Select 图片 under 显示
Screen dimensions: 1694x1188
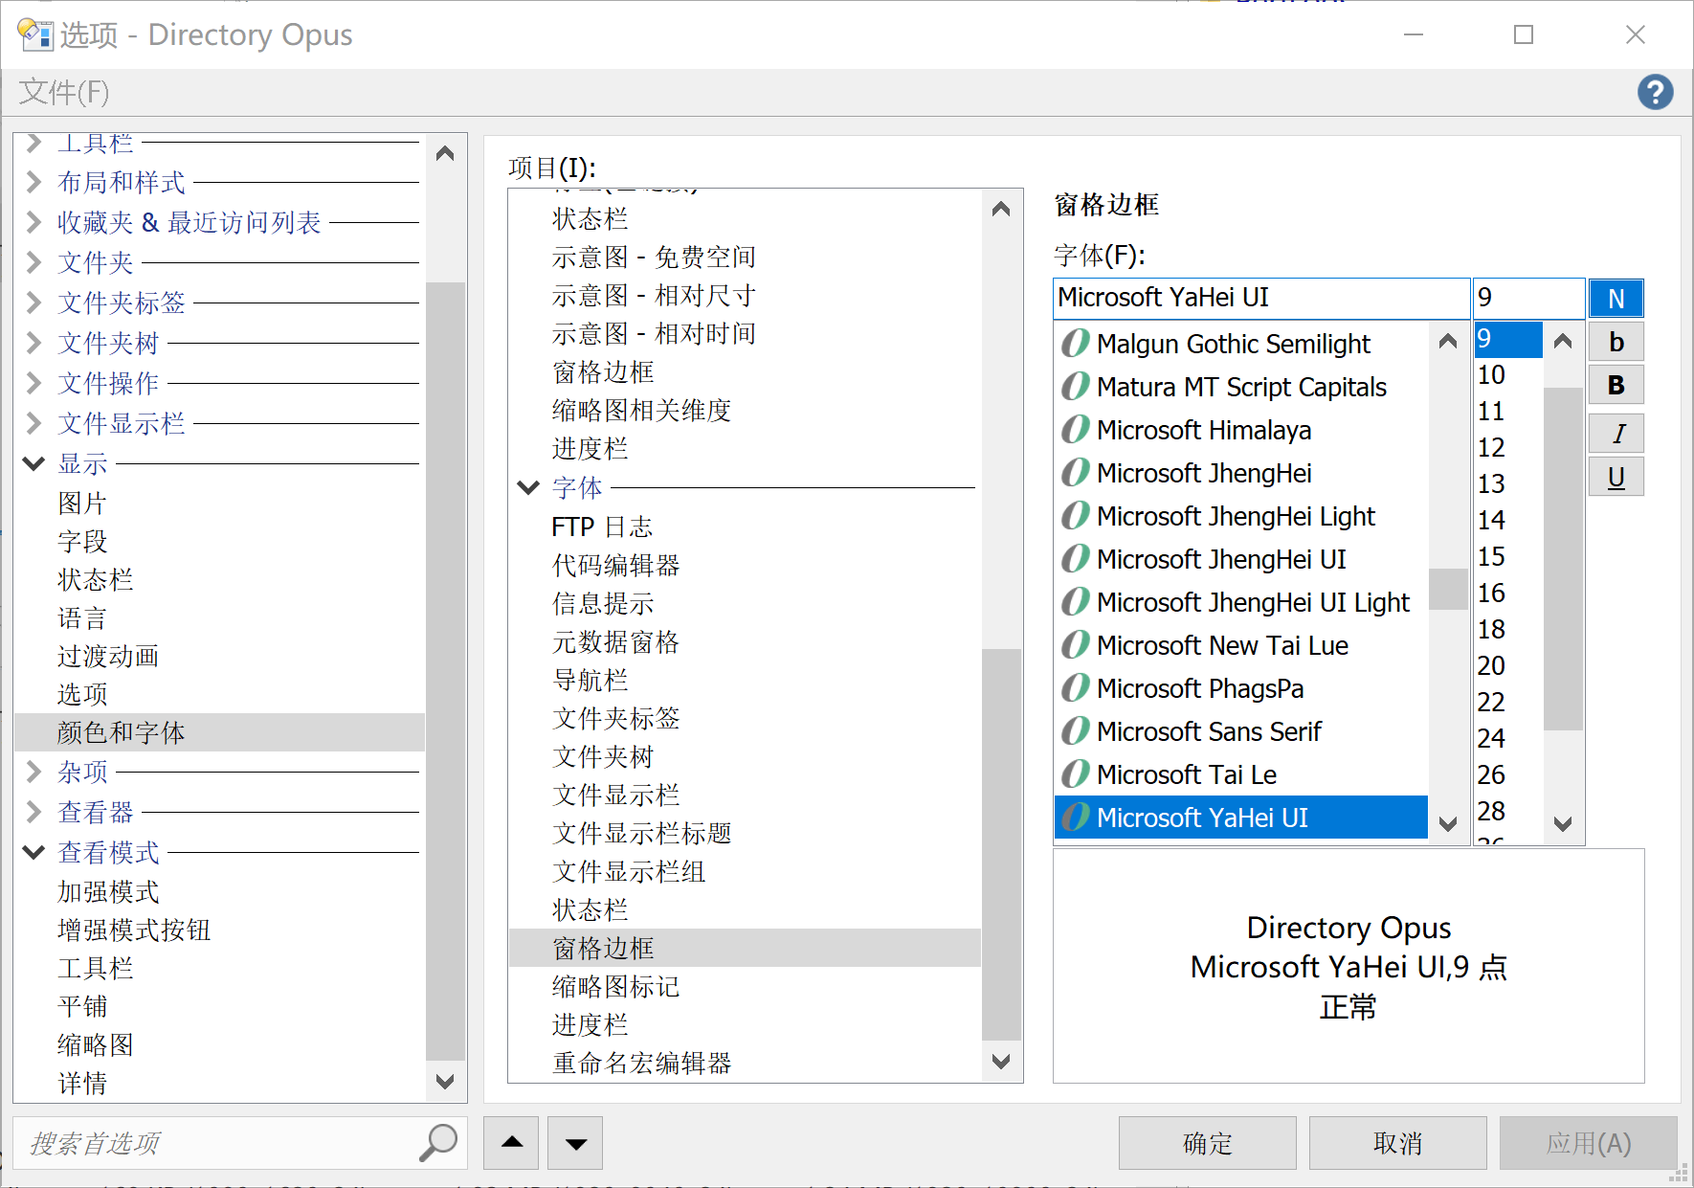pos(82,503)
